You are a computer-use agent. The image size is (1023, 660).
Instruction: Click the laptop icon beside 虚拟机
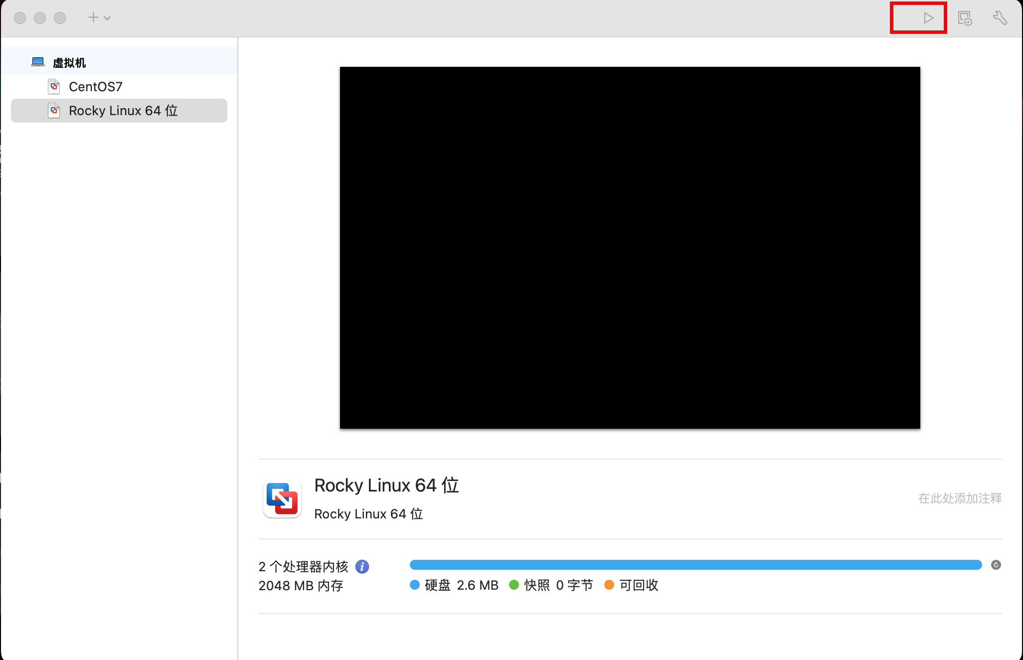coord(38,62)
